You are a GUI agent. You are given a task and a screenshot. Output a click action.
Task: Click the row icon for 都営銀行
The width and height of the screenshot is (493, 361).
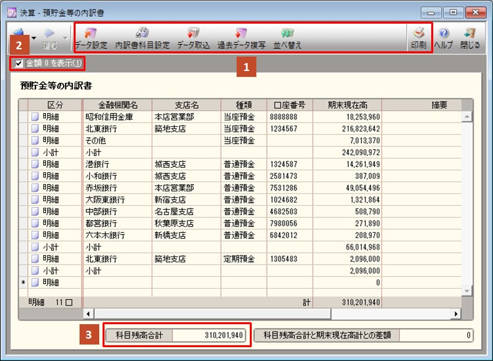click(x=35, y=224)
